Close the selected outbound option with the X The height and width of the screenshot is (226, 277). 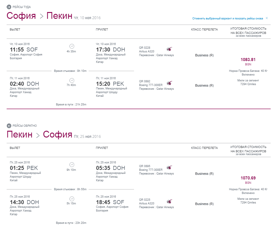(x=267, y=18)
